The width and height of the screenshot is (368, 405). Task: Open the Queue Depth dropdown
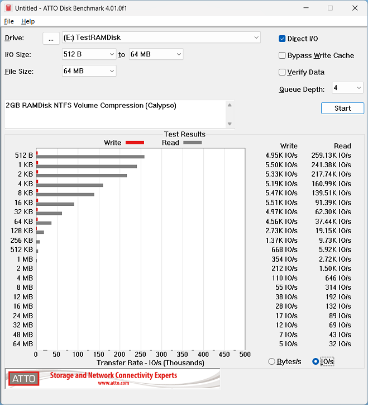(x=347, y=88)
